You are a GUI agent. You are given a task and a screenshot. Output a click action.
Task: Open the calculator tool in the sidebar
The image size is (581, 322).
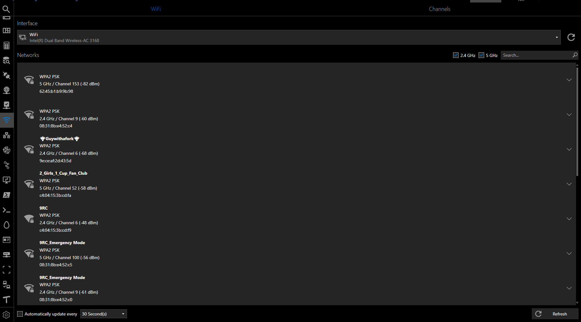pyautogui.click(x=7, y=45)
